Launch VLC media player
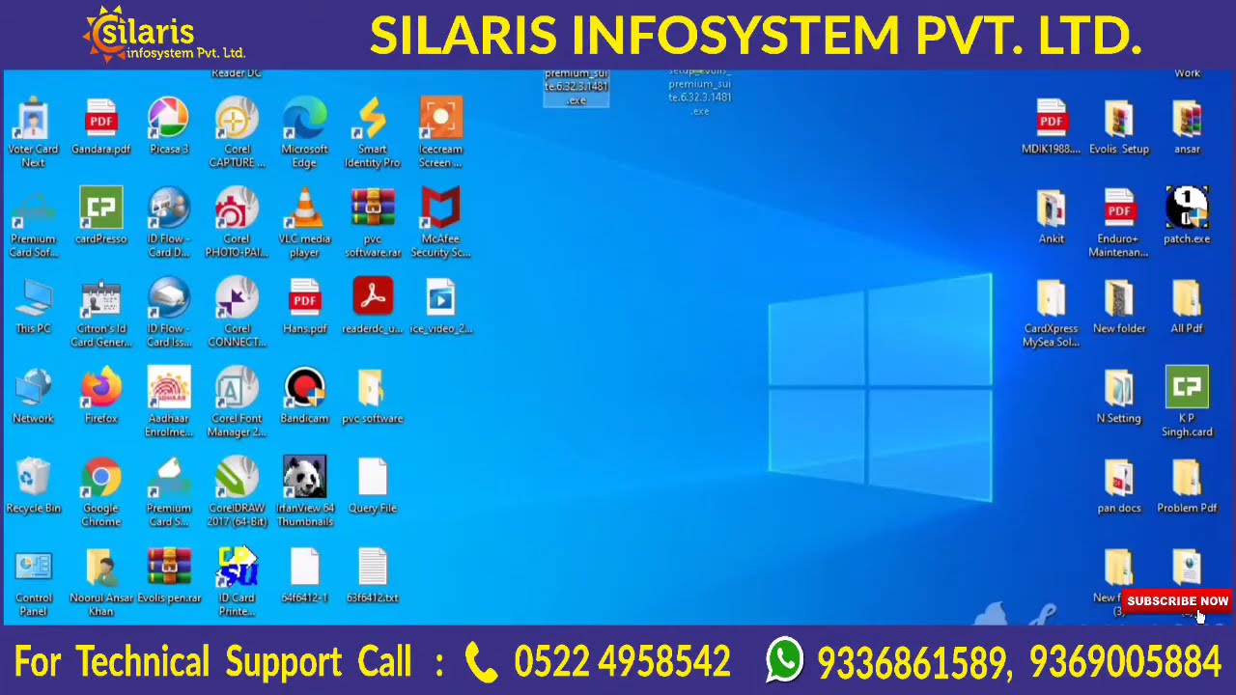 (x=304, y=222)
